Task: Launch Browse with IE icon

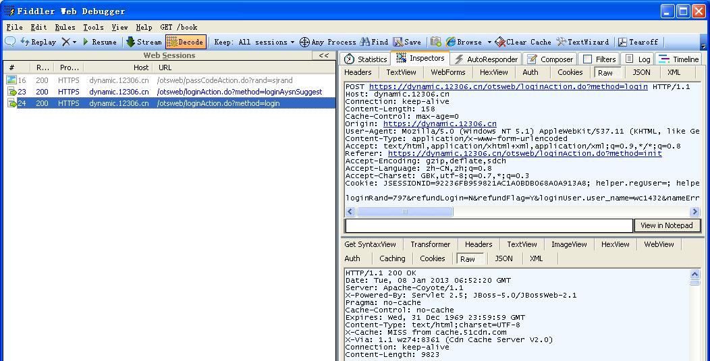Action: click(464, 42)
